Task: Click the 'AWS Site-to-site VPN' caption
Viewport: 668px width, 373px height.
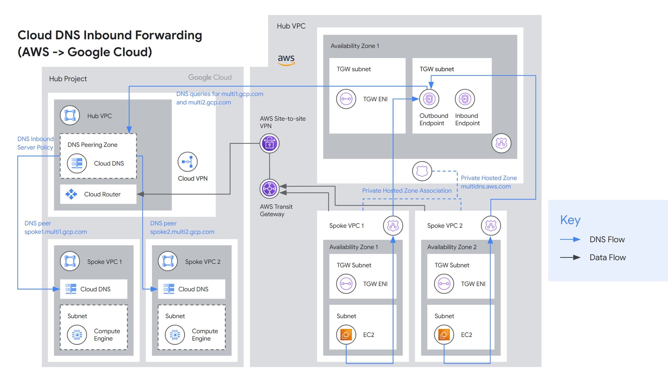Action: pos(283,122)
